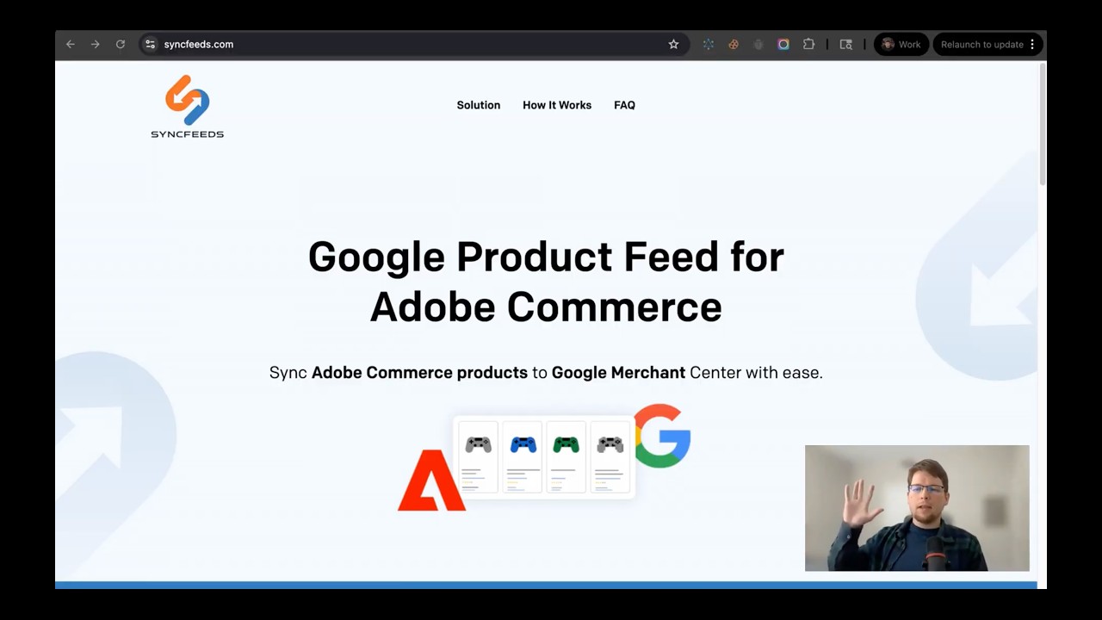1102x620 pixels.
Task: Open the colorful ring extension icon
Action: [x=783, y=45]
